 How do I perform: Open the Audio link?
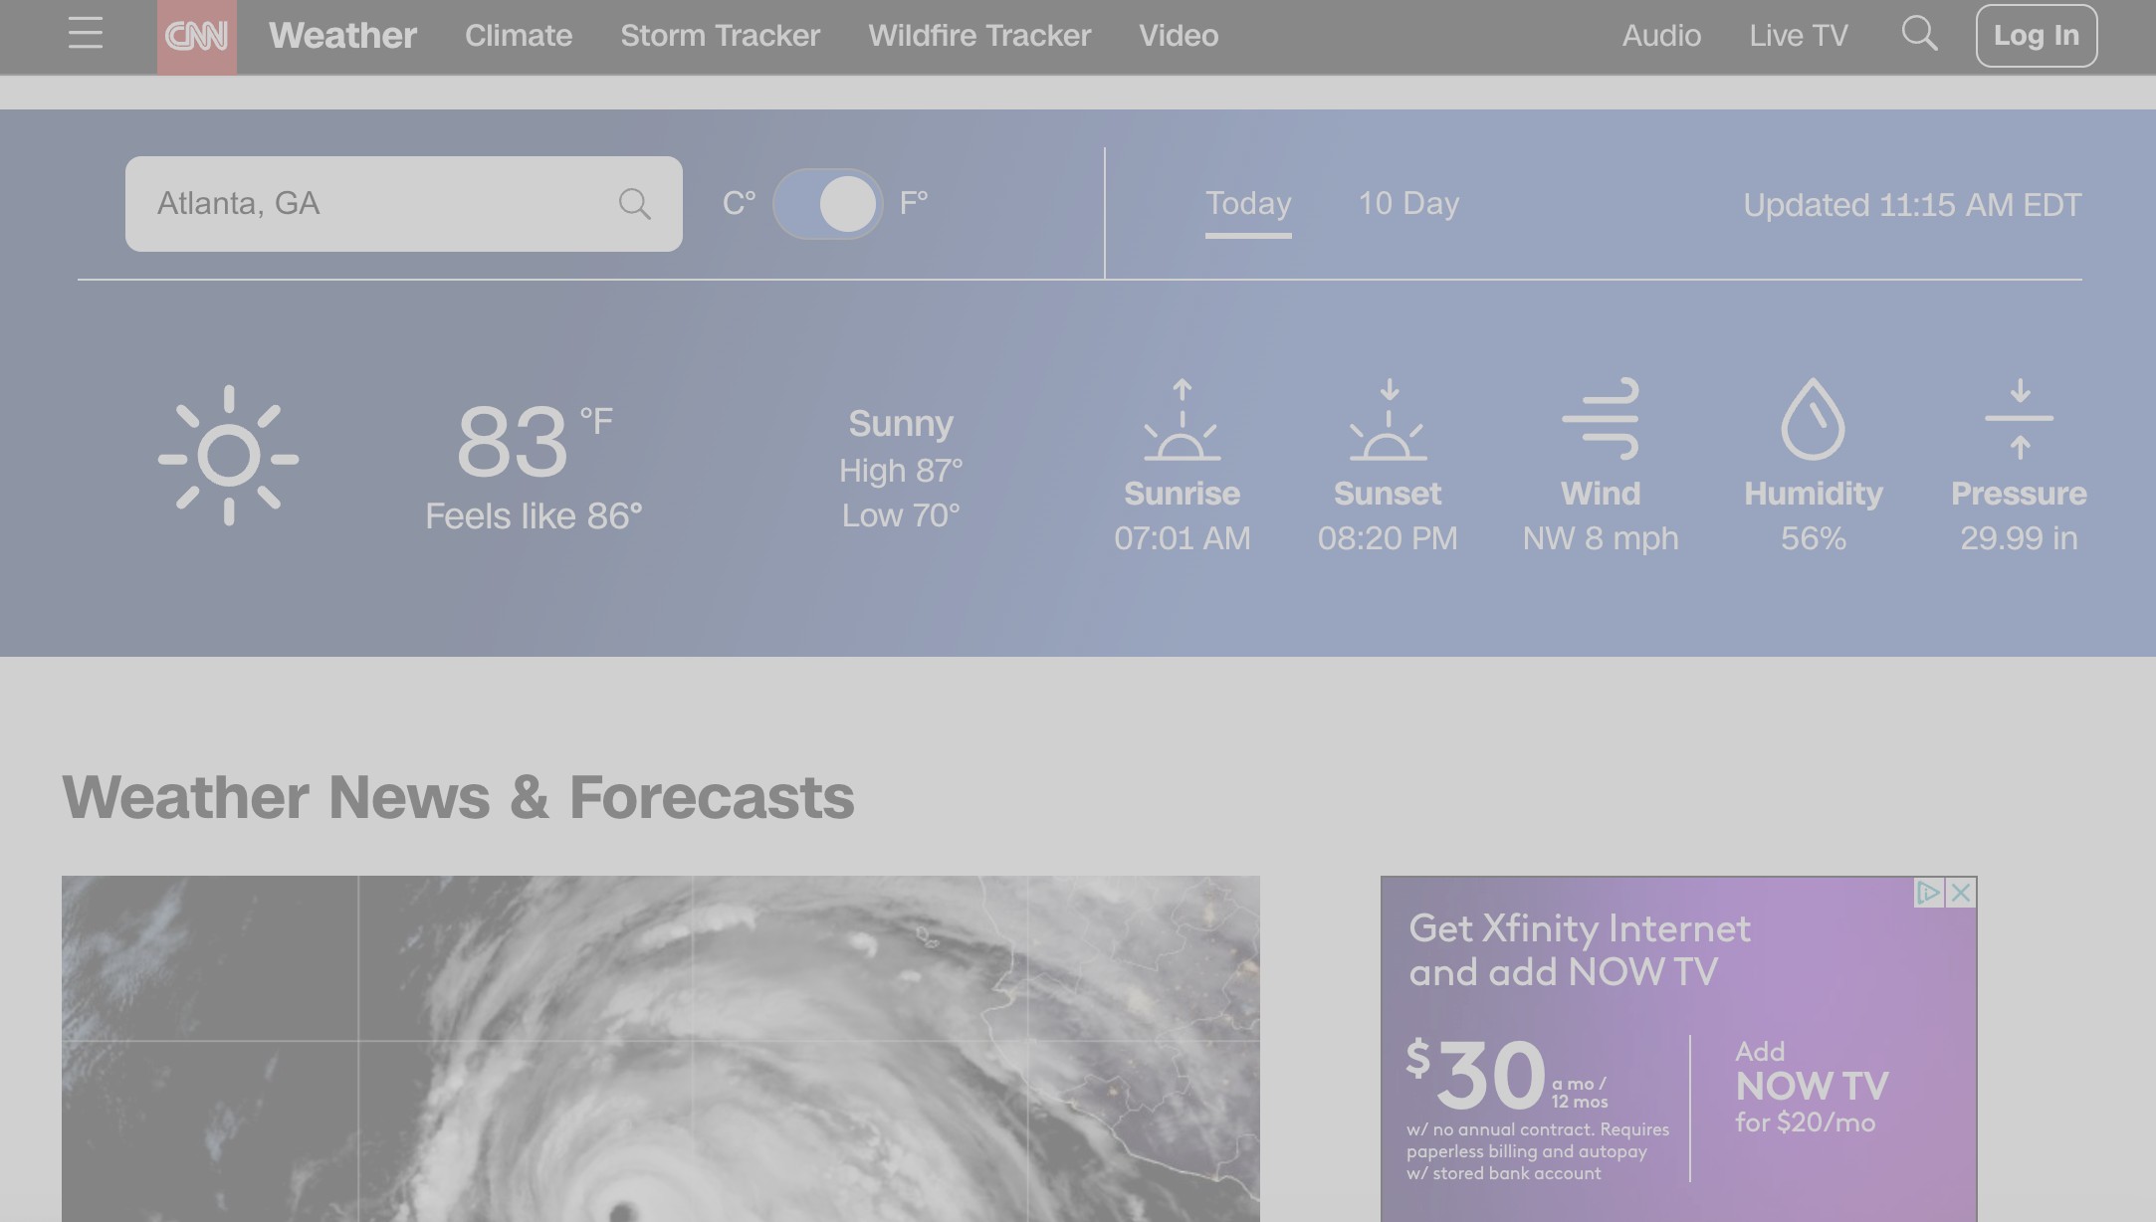pyautogui.click(x=1661, y=36)
